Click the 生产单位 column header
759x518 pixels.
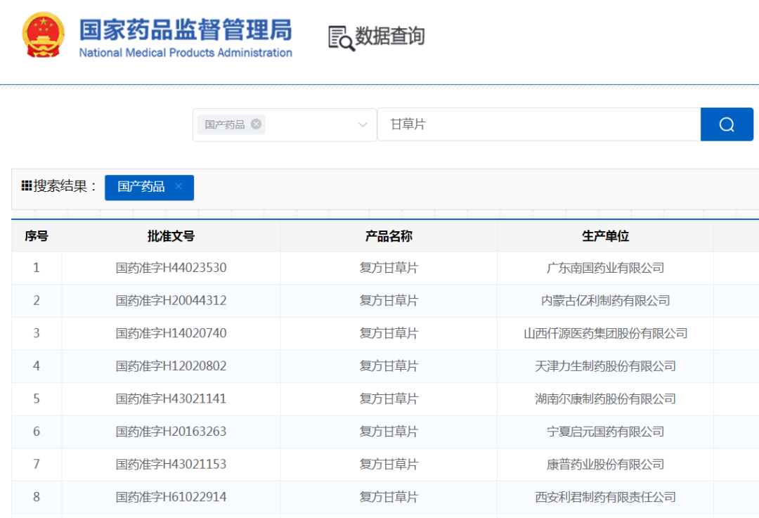tap(605, 236)
